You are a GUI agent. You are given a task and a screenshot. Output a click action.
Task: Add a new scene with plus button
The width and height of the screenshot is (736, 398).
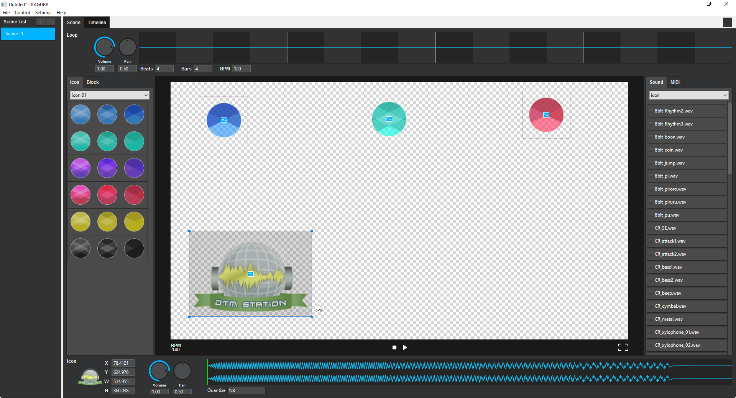(x=41, y=22)
